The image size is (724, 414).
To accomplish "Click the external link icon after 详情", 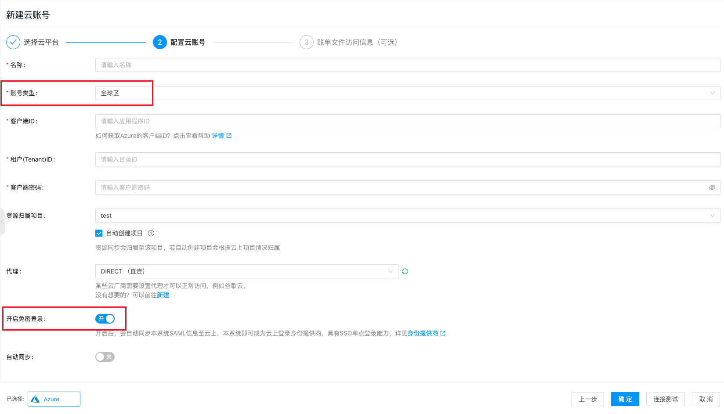I will (229, 136).
